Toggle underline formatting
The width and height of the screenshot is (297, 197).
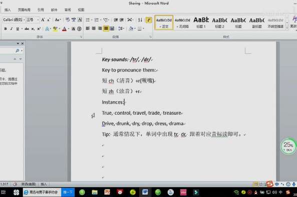pyautogui.click(x=18, y=29)
